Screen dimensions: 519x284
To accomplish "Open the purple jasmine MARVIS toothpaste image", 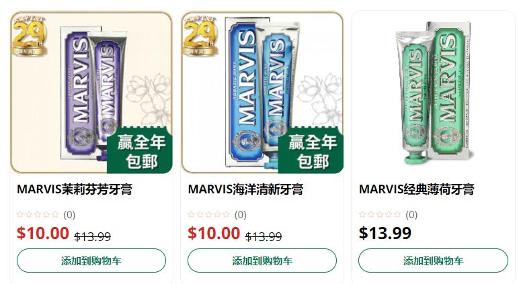I will [91, 92].
